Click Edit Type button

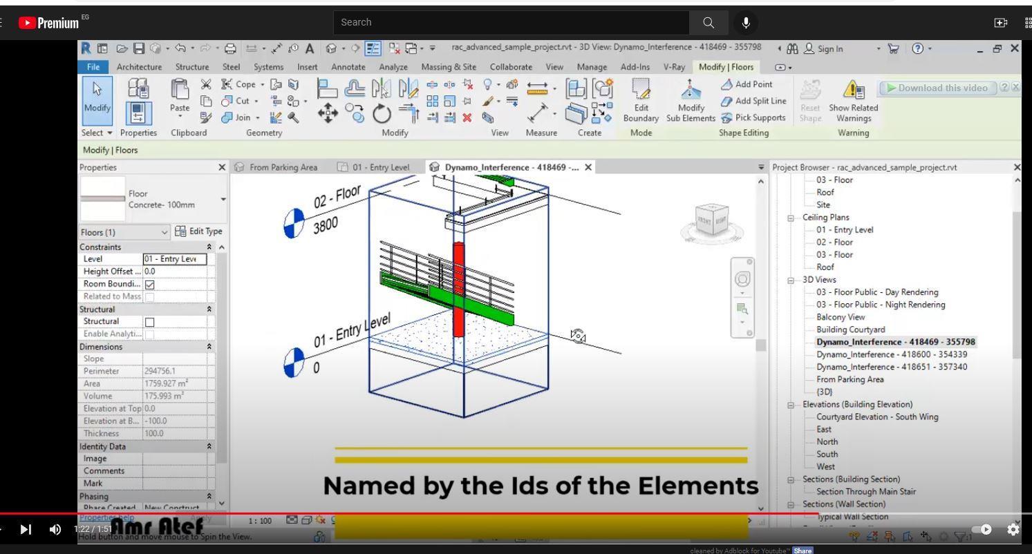coord(199,232)
